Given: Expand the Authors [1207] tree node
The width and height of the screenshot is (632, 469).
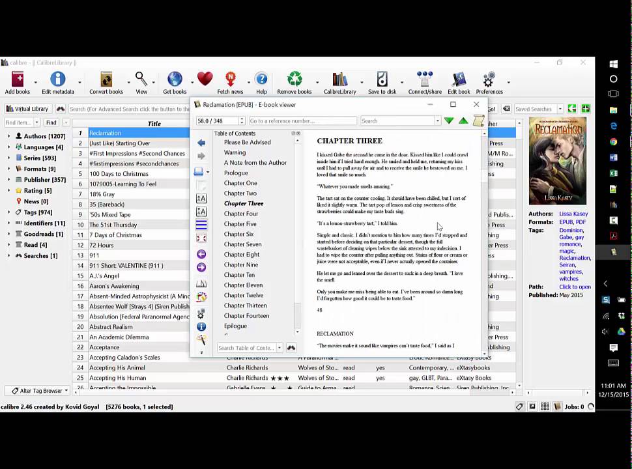Looking at the screenshot, I should [8, 136].
